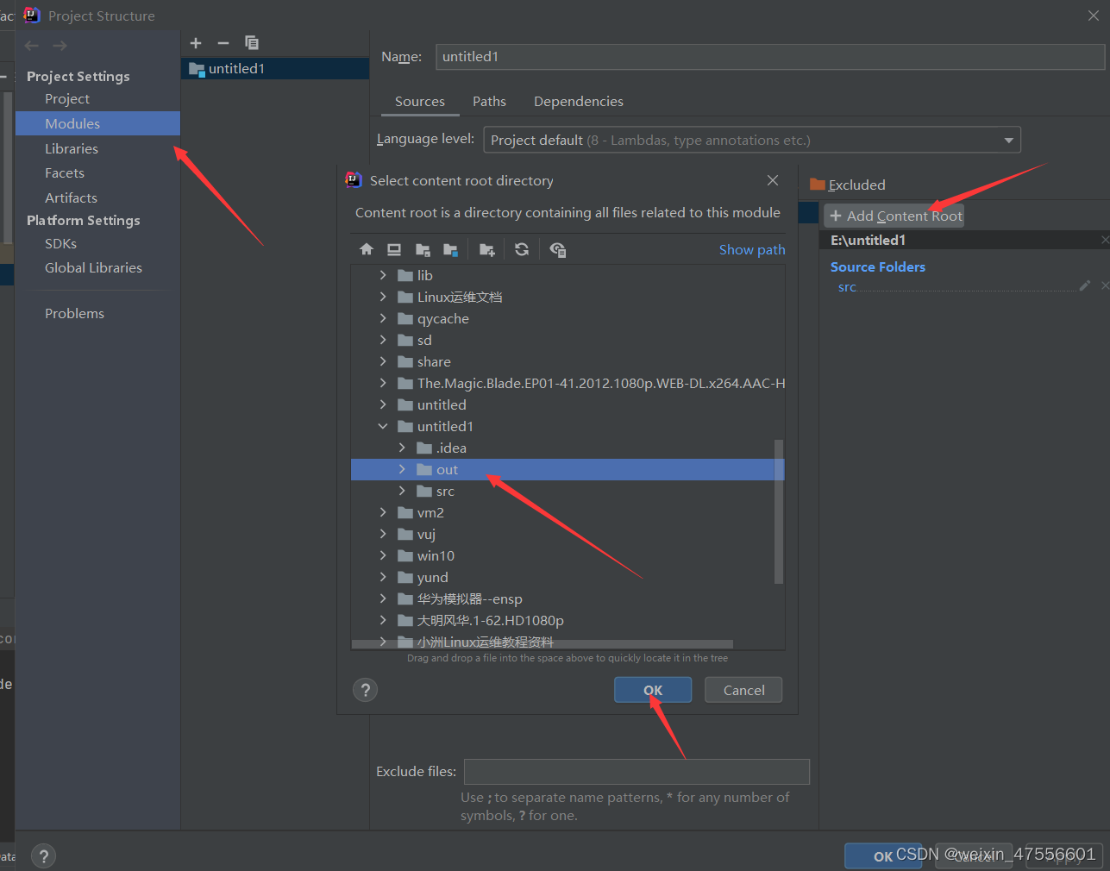Expand the qycache folder

point(383,318)
